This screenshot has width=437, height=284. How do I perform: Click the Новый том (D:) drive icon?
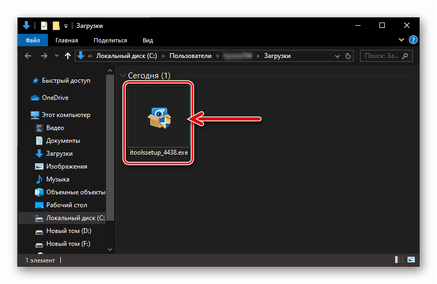click(x=39, y=232)
